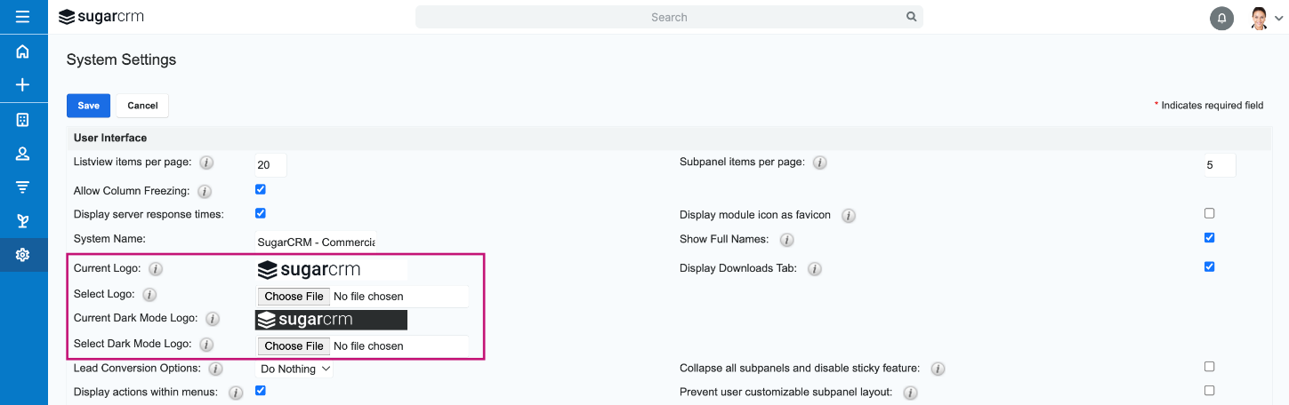Image resolution: width=1289 pixels, height=405 pixels.
Task: Open Accounts module building icon
Action: 23,120
